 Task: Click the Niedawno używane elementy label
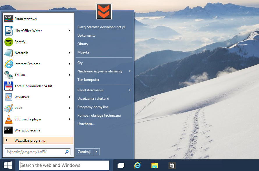point(100,71)
